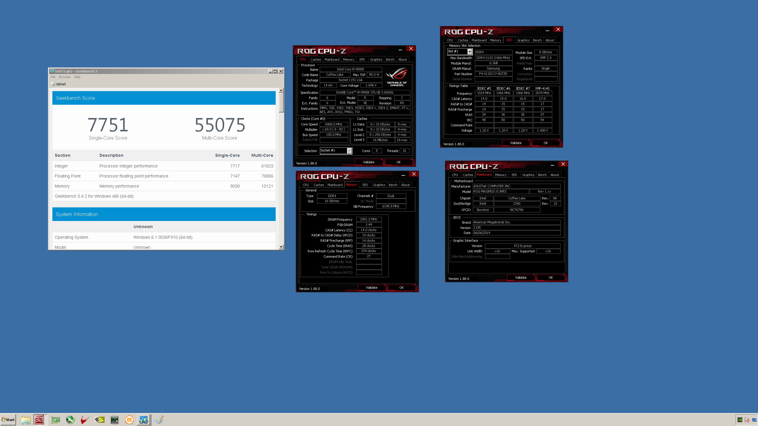Viewport: 758px width, 426px height.
Task: Click the Memory performance row multi-core 10121
Action: [267, 186]
